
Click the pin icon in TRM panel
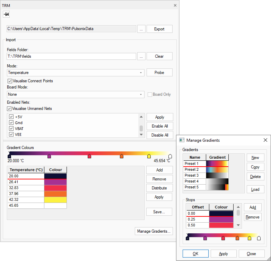7,14
